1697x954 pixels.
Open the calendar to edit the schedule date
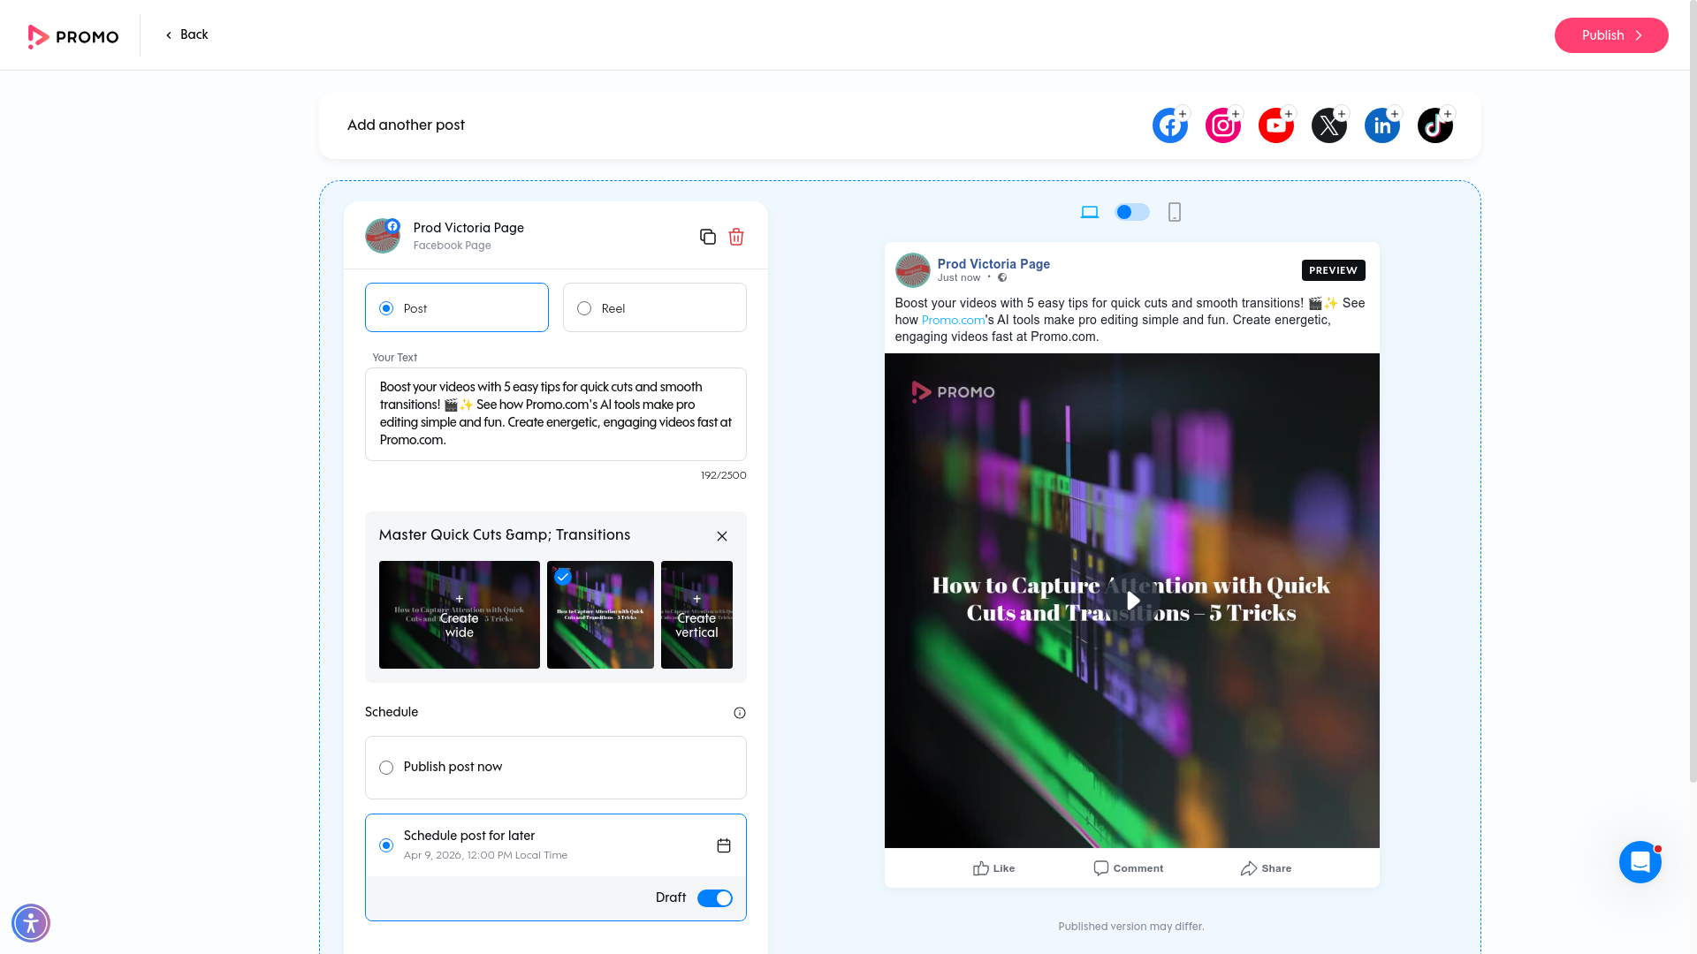pos(723,844)
